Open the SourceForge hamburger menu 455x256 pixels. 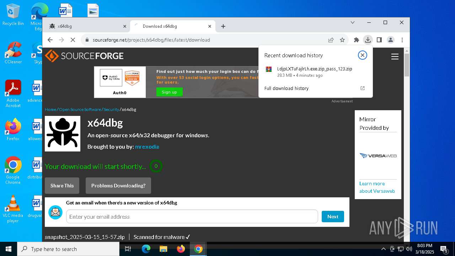point(395,56)
